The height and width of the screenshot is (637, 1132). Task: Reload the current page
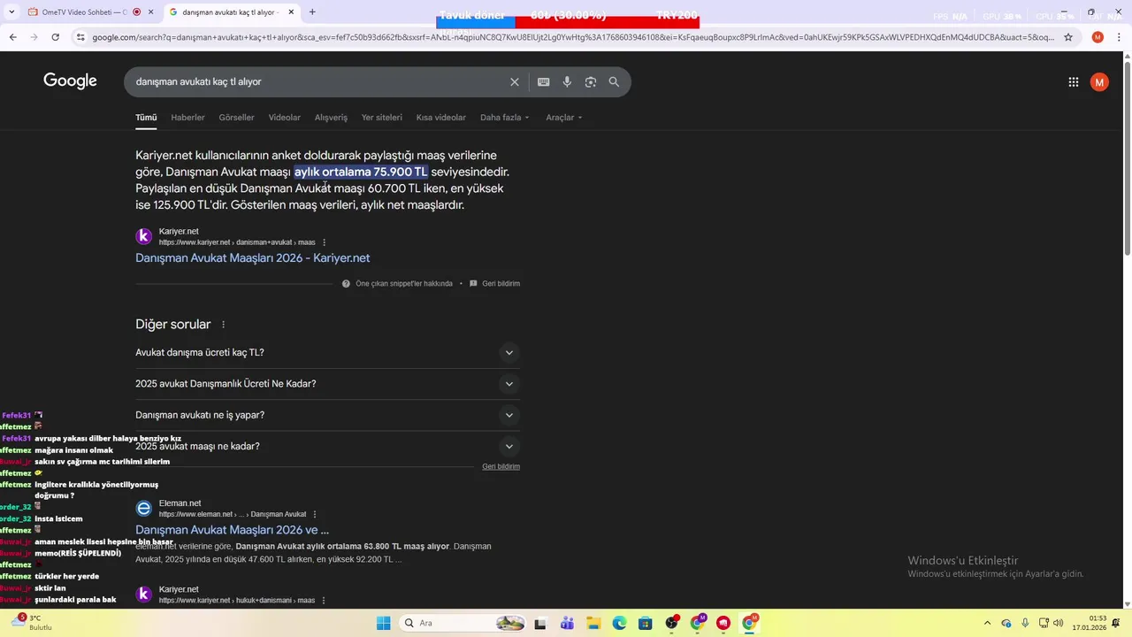(55, 37)
